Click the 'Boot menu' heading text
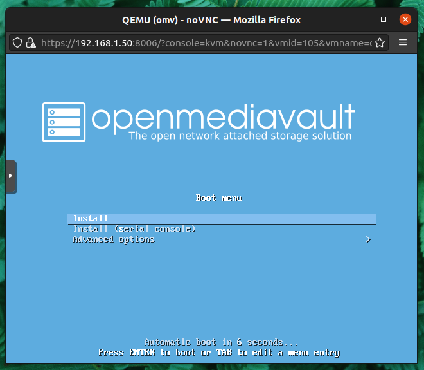 [x=219, y=198]
